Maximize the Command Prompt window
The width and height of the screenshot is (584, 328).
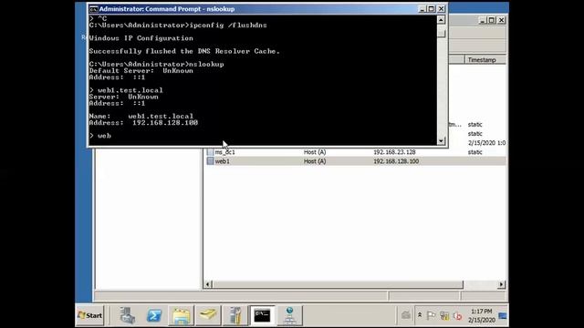coord(432,9)
